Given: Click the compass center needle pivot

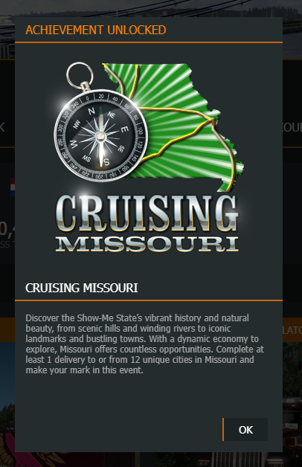Looking at the screenshot, I should (100, 137).
